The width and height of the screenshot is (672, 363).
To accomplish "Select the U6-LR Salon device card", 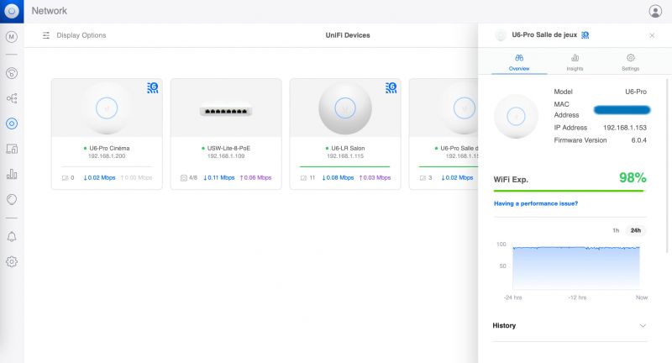I will tap(345, 134).
